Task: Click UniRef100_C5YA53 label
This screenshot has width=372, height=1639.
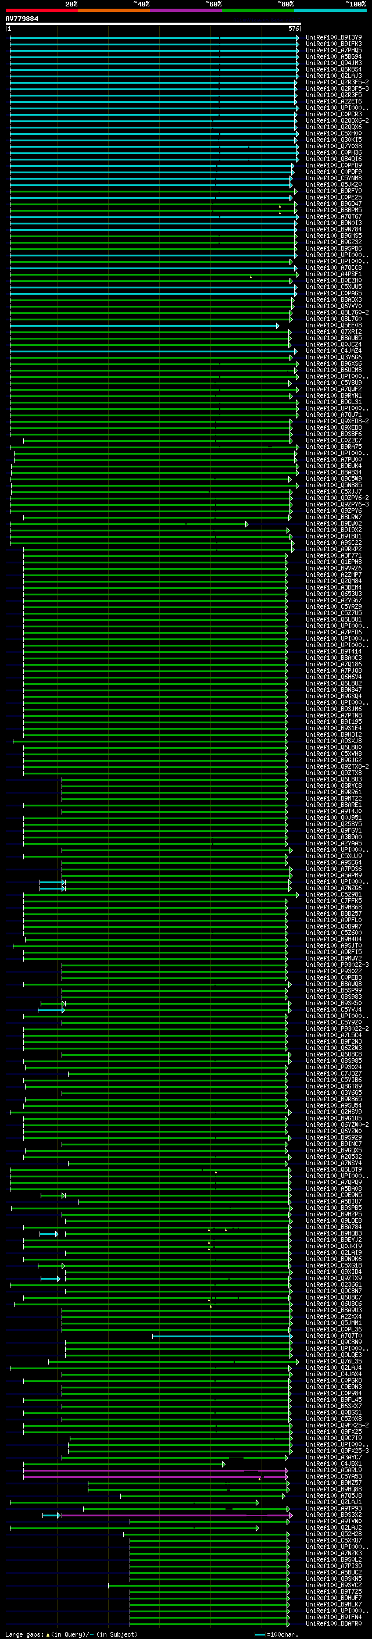Action: coord(333,1476)
